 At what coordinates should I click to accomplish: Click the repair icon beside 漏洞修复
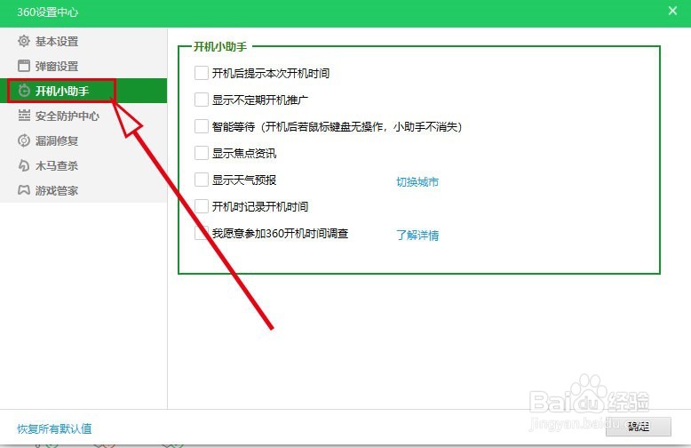pos(24,140)
